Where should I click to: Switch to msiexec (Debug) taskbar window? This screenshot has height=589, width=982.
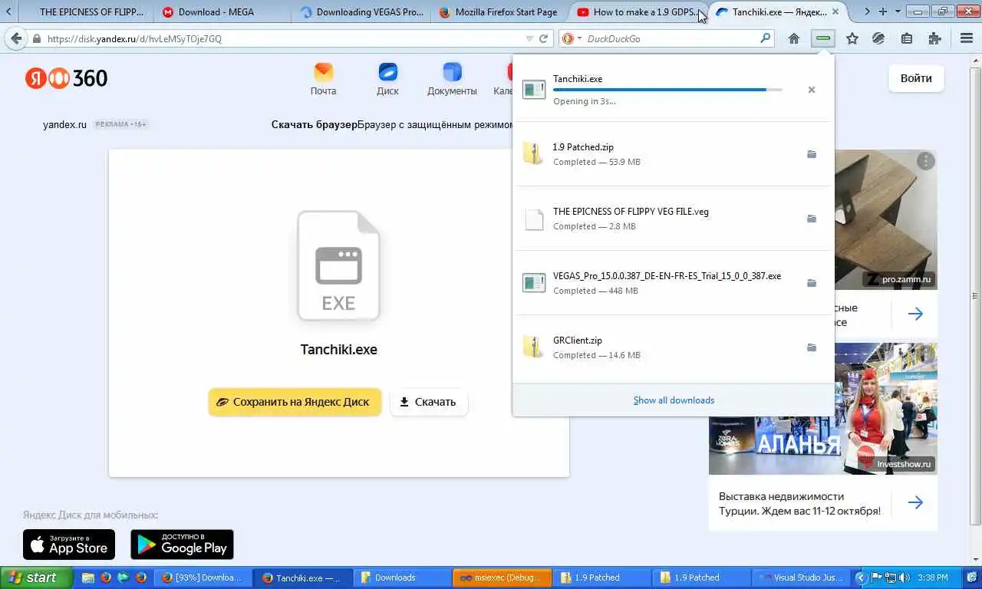tap(503, 577)
